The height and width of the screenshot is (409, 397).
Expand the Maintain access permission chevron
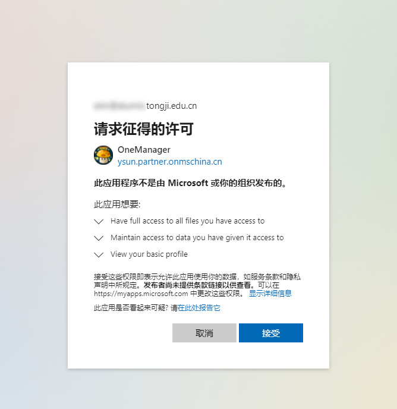[99, 238]
